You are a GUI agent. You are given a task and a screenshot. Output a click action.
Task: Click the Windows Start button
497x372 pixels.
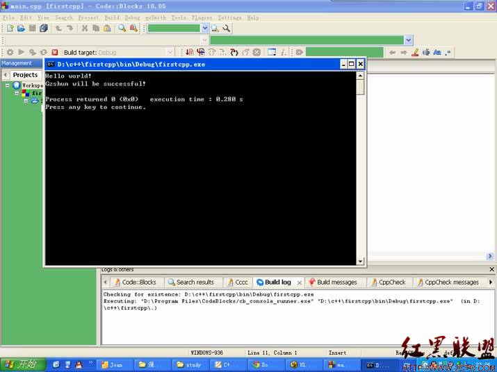coord(22,365)
